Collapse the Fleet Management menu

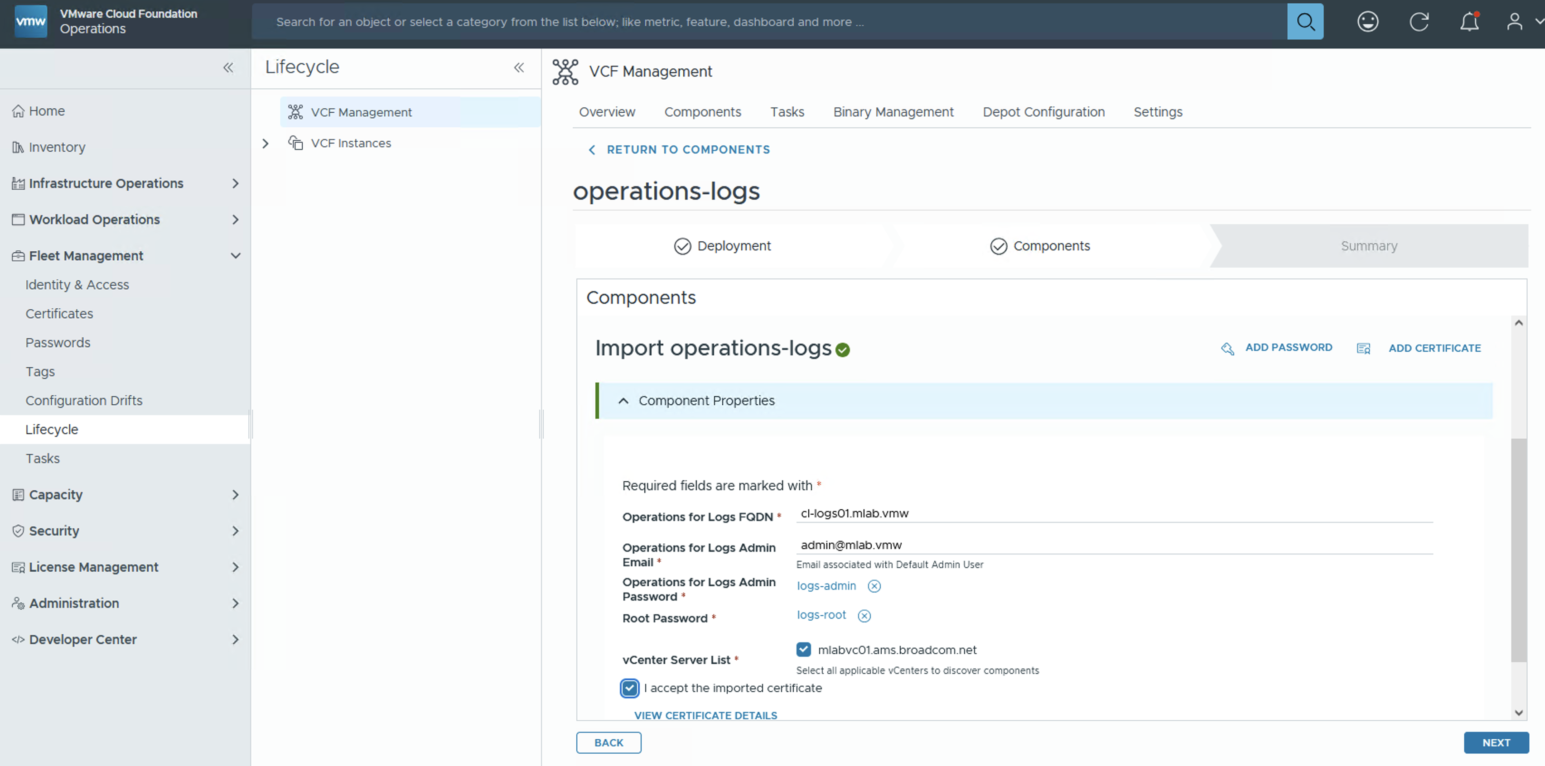235,256
